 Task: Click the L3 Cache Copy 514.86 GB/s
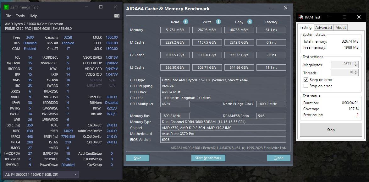(x=239, y=67)
